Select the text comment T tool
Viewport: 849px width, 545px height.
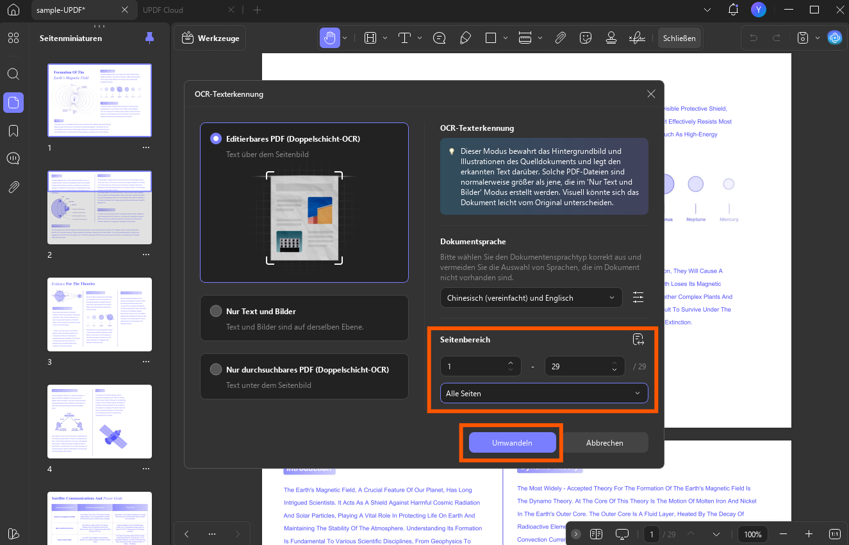point(405,38)
